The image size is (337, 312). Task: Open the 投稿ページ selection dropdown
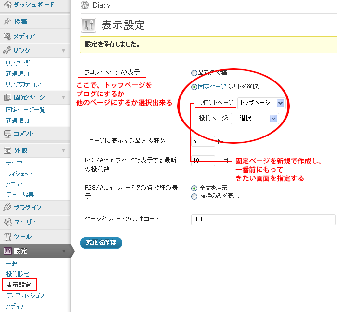coord(255,119)
